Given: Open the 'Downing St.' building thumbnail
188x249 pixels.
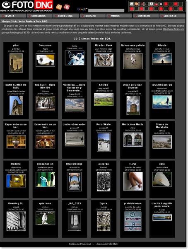Looking at the screenshot, I should pyautogui.click(x=16, y=221).
